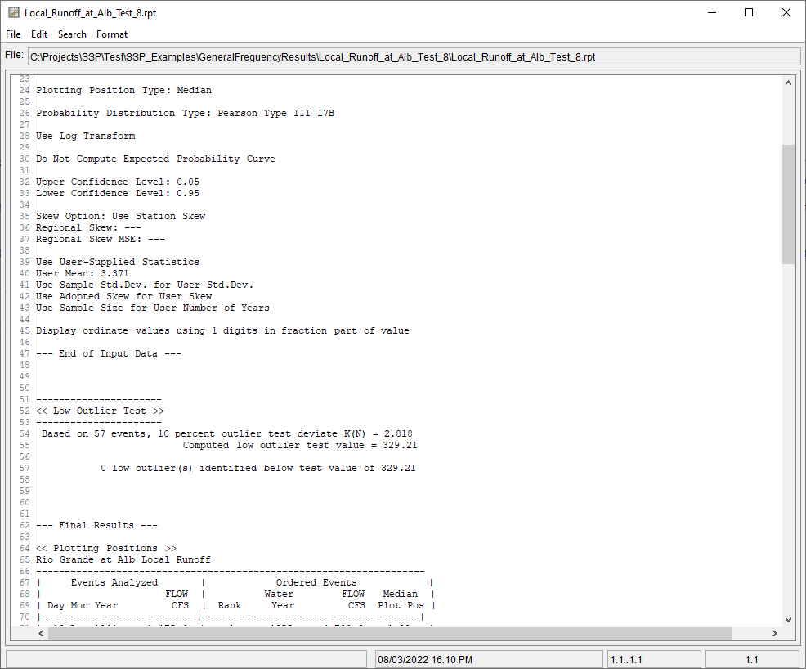Open the Edit menu
Image resolution: width=806 pixels, height=669 pixels.
(39, 34)
